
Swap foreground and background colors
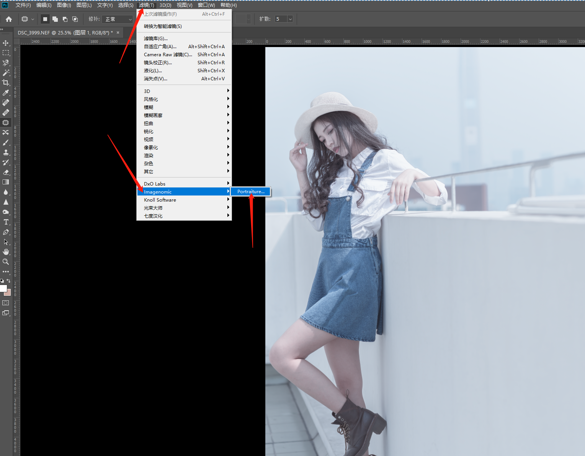[8, 281]
